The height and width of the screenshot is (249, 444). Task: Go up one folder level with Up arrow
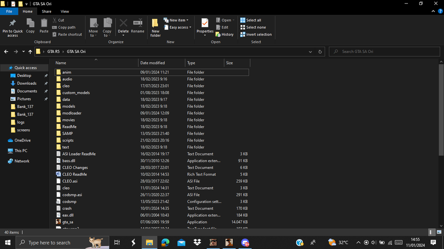tap(30, 52)
